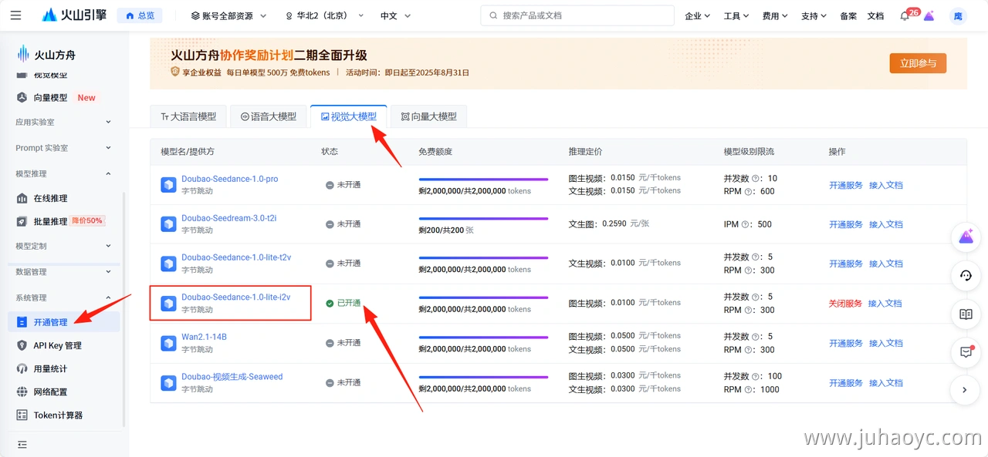Click the free quota progress bar for Doubao-Seedream-3.0-t2i
The image size is (988, 457).
point(483,218)
